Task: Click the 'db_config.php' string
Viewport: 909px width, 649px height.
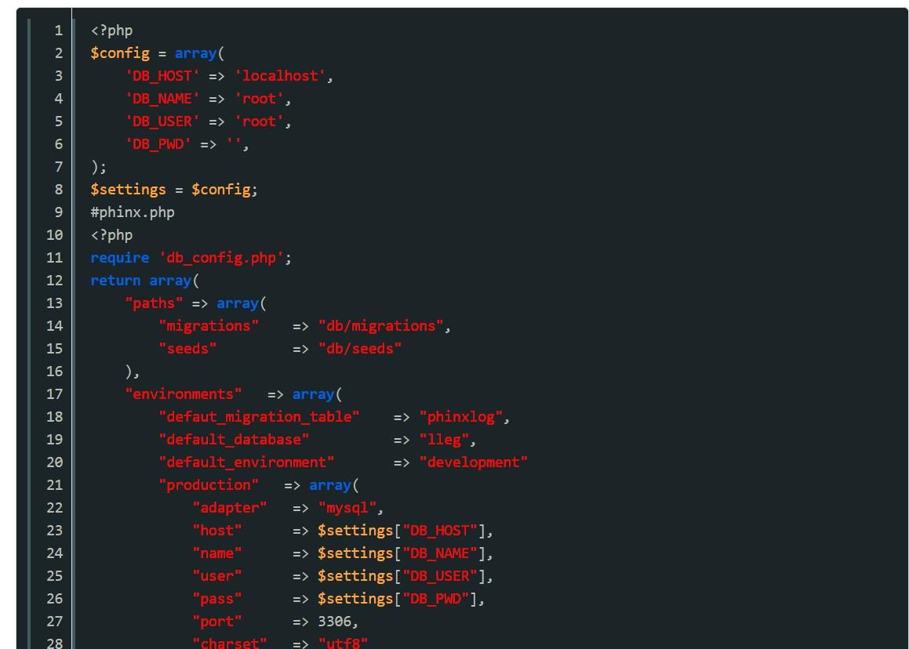Action: tap(221, 258)
